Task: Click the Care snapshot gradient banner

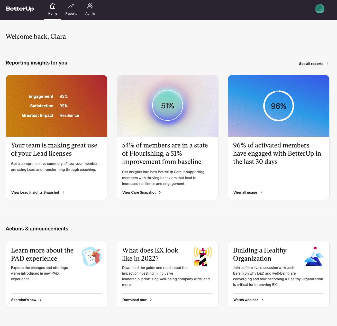Action: tap(168, 106)
